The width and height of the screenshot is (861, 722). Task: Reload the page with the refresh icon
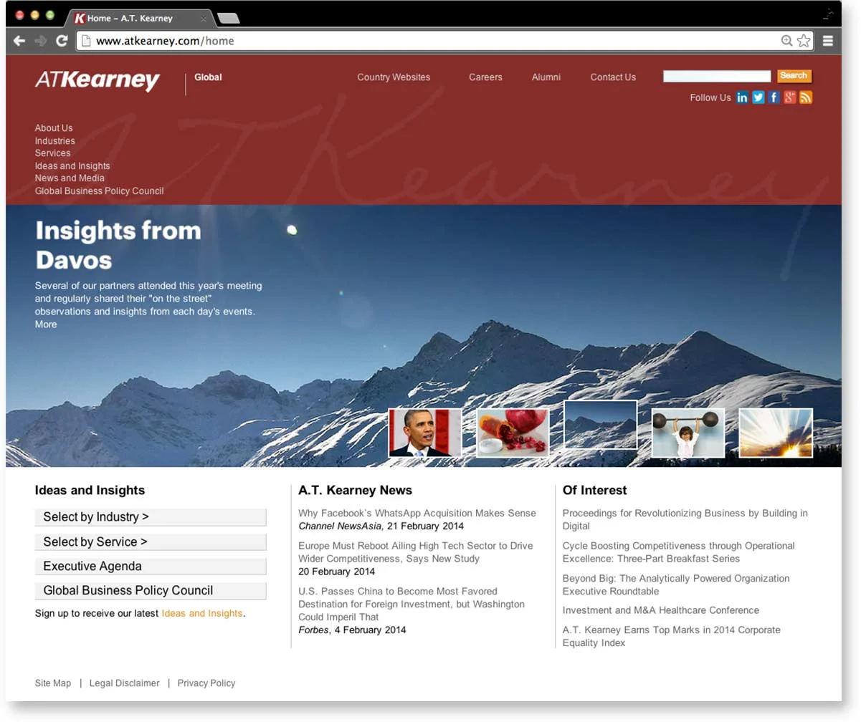point(62,41)
